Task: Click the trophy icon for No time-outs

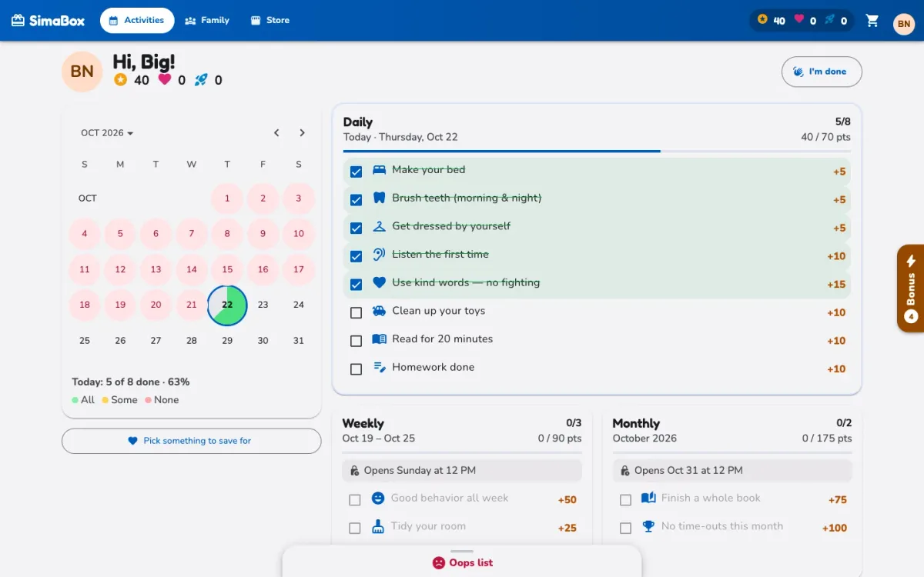Action: point(648,527)
